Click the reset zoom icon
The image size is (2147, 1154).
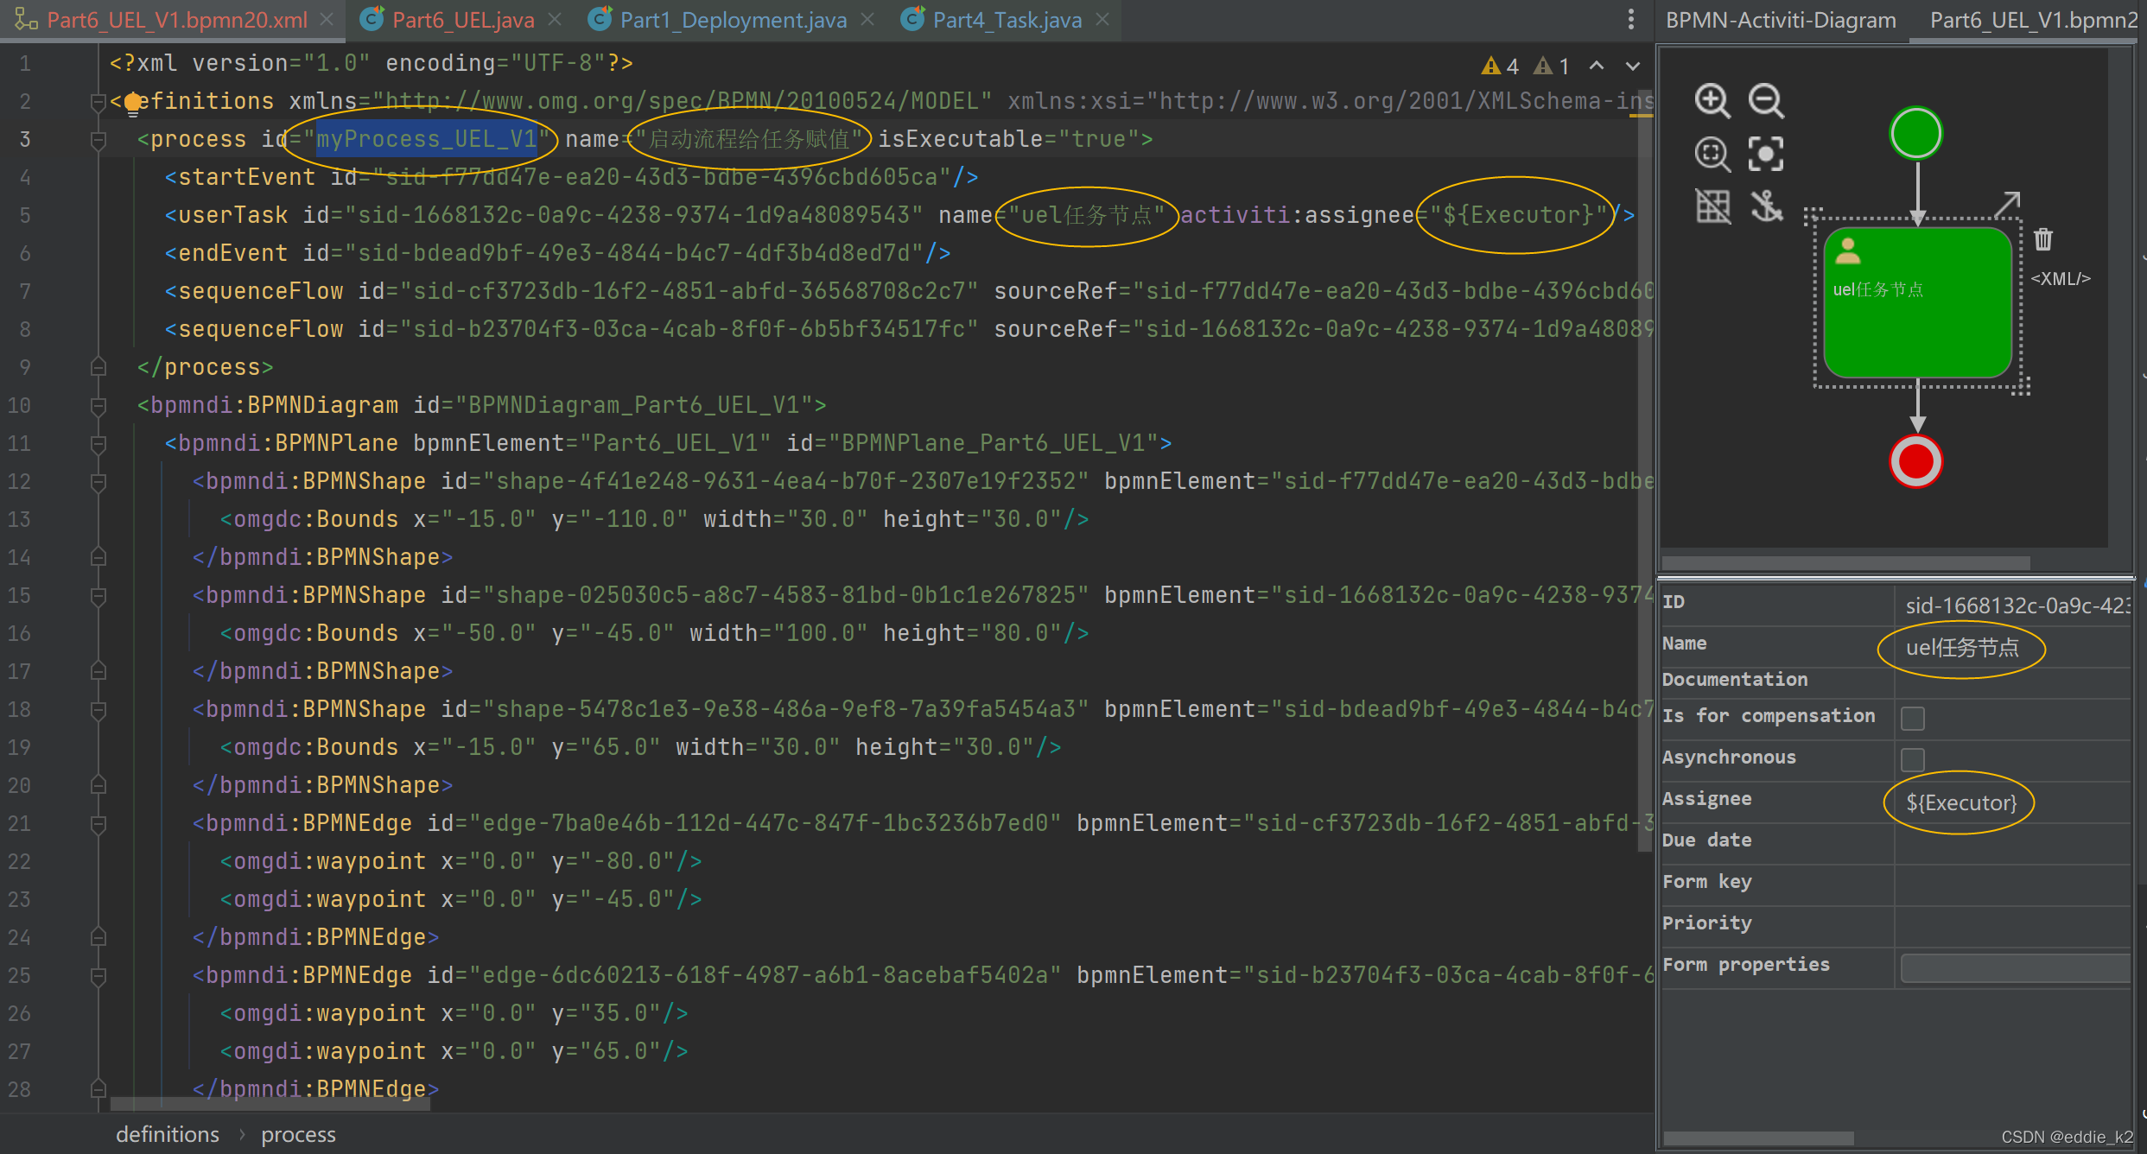[x=1712, y=155]
